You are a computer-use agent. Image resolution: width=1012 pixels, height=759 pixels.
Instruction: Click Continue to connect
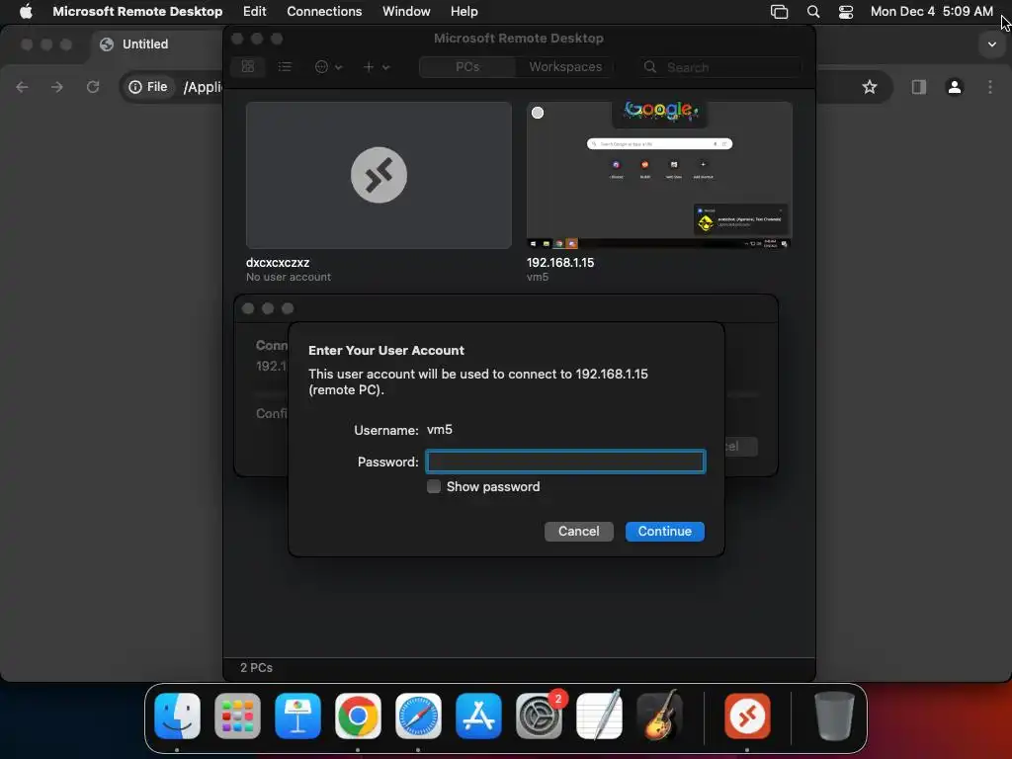click(665, 531)
